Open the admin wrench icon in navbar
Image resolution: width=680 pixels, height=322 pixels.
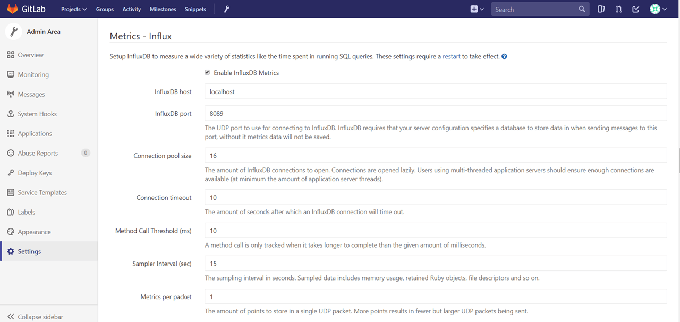point(226,9)
